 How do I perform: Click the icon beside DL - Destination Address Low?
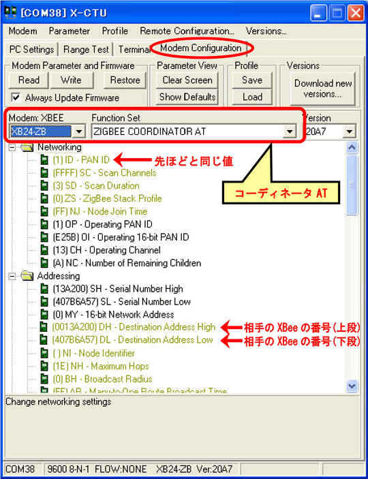44,340
